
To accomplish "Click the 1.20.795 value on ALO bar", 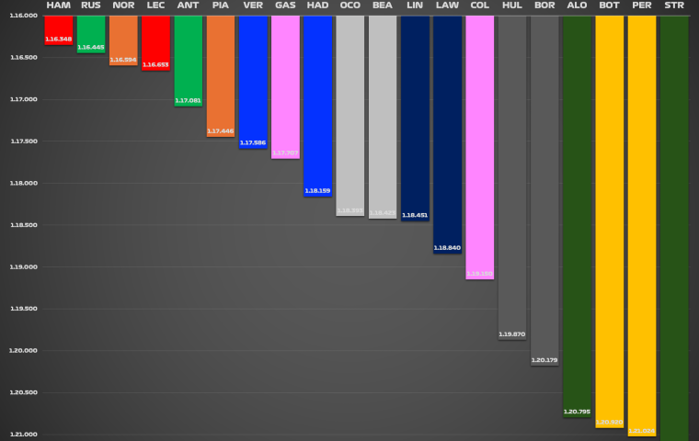I will [x=577, y=412].
